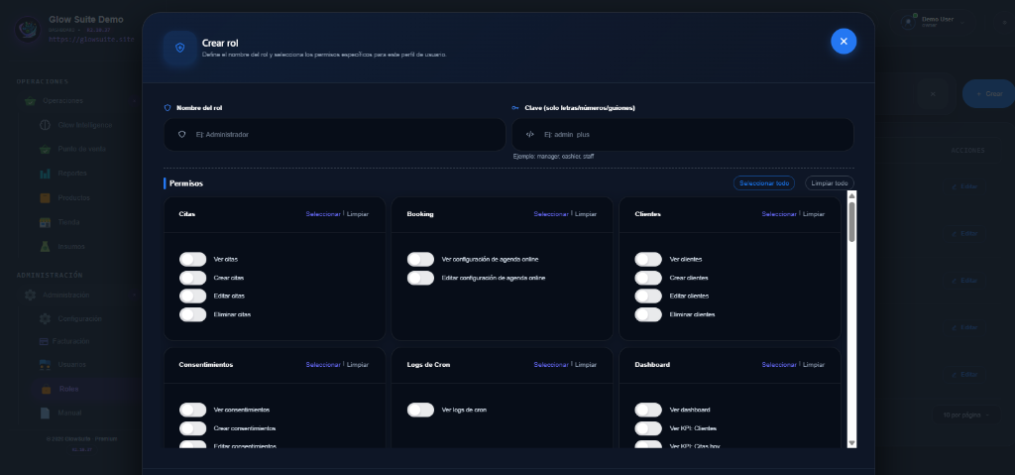Go to Punto de venta
This screenshot has height=475, width=1015.
pos(82,149)
